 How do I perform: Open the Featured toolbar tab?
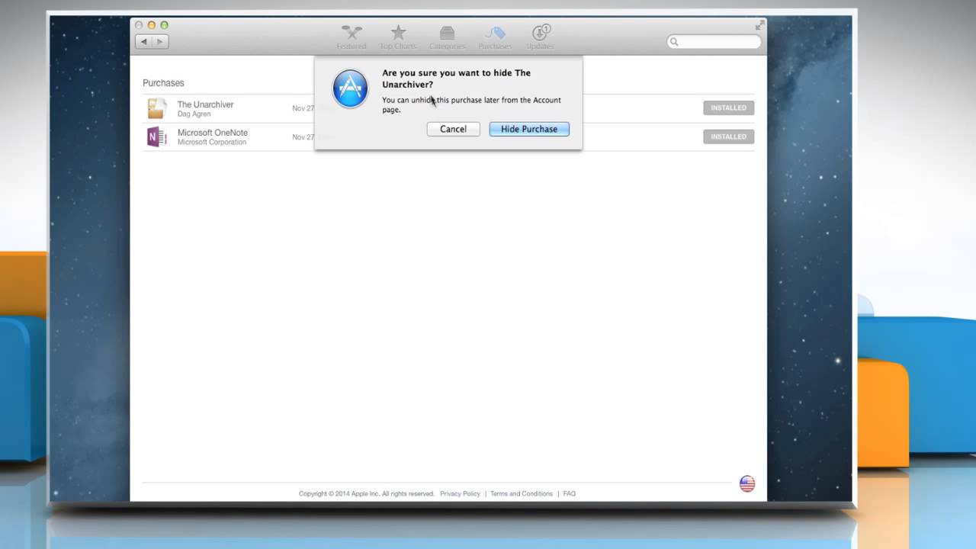coord(352,37)
